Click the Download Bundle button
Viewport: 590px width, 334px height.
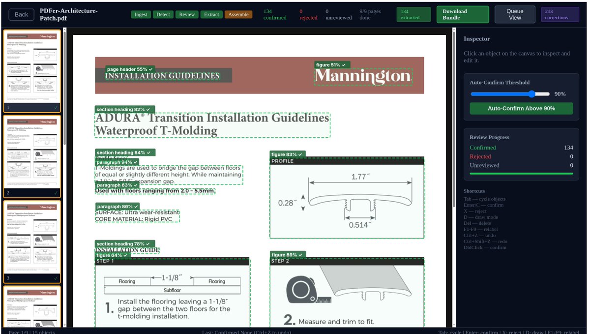(x=462, y=14)
